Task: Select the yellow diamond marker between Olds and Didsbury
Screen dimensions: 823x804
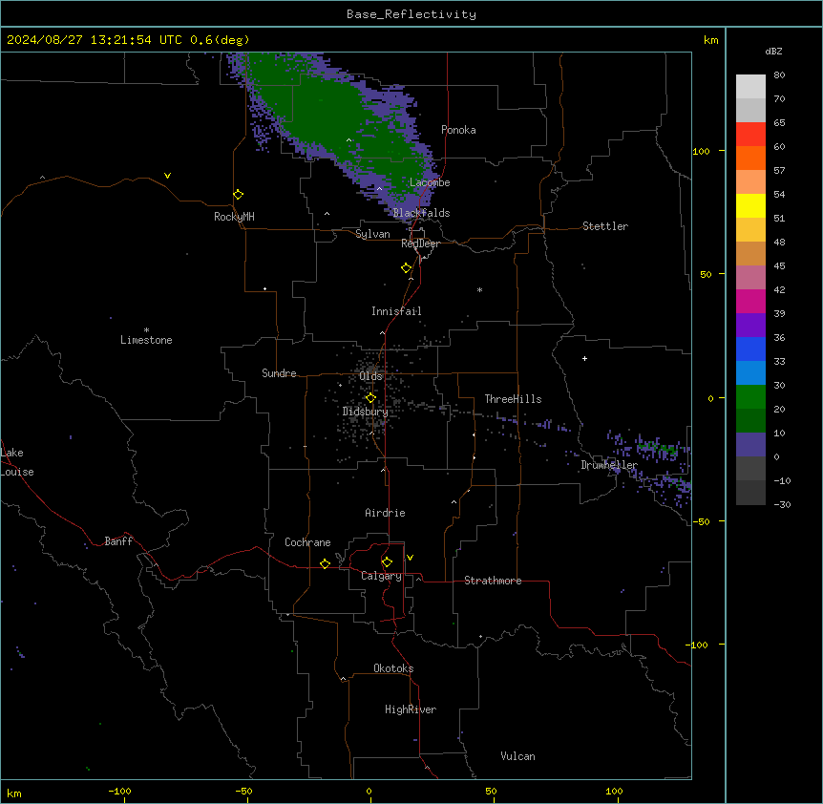Action: click(x=370, y=398)
